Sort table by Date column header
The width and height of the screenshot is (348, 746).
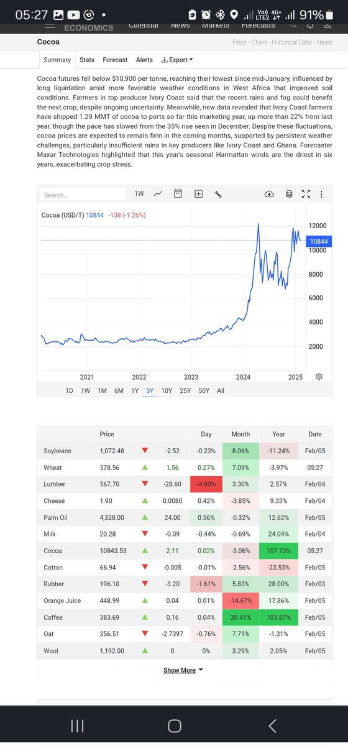(315, 434)
